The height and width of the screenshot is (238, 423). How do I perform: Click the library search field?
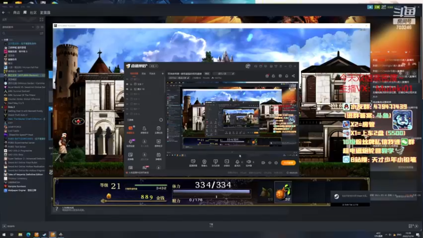pos(20,33)
